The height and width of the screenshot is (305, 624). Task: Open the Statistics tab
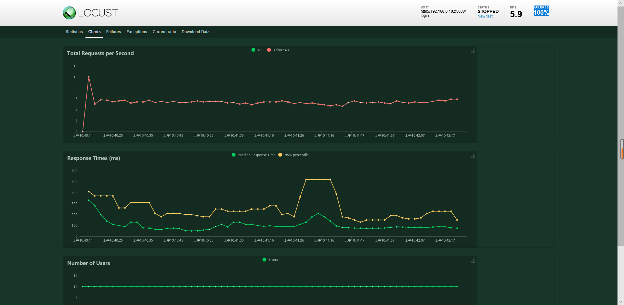click(74, 32)
